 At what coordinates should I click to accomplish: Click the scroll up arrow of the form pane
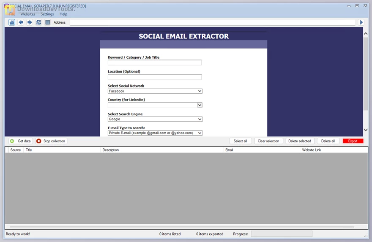click(x=366, y=34)
